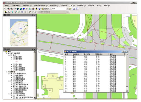Go to next view with gray forward arrow
The height and width of the screenshot is (102, 141).
point(27,9)
